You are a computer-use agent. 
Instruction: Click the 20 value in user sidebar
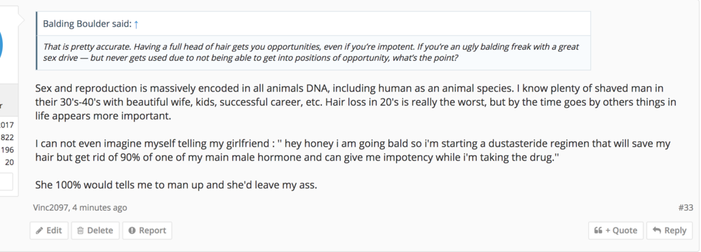pos(9,162)
